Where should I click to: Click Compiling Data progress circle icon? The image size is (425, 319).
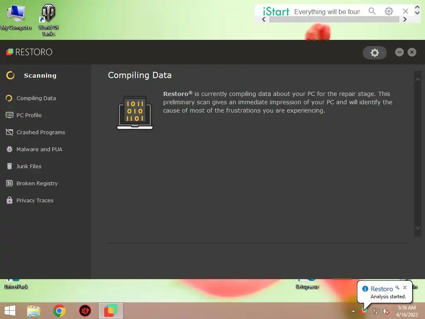9,98
